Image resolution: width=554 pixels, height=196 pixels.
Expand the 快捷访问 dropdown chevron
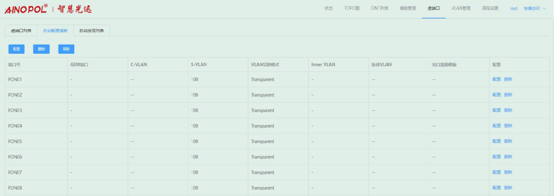(x=544, y=9)
